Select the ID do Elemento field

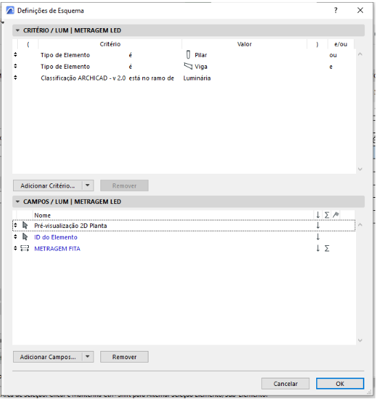[x=56, y=237]
